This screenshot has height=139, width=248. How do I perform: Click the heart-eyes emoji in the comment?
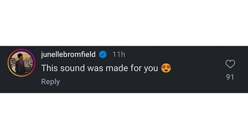166,68
